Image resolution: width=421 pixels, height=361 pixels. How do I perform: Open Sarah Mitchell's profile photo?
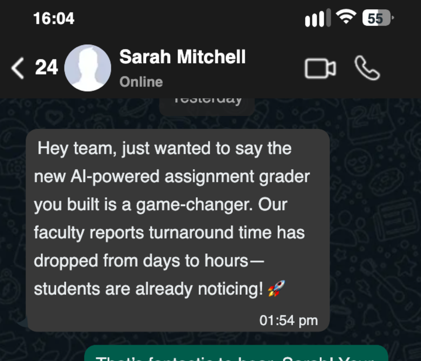(x=88, y=67)
